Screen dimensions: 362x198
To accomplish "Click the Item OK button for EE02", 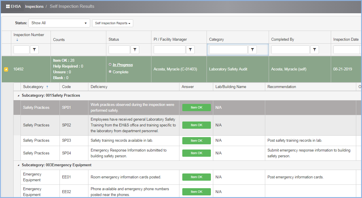I will tap(196, 192).
